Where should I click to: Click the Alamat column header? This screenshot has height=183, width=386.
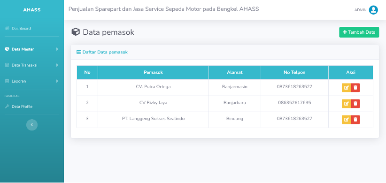[235, 72]
